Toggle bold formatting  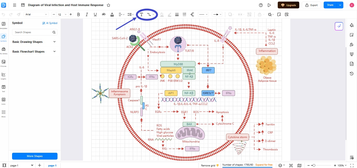78,14
